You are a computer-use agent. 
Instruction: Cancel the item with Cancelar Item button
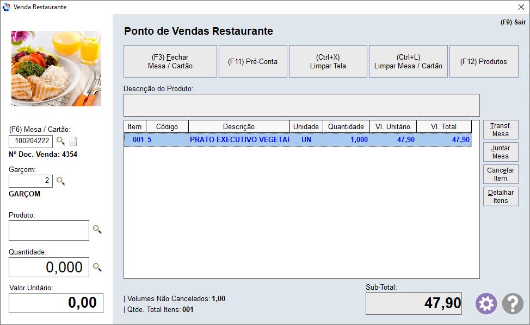pyautogui.click(x=500, y=174)
